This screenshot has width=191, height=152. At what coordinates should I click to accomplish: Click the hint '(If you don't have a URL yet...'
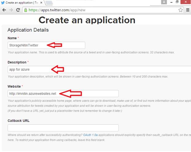65,111
